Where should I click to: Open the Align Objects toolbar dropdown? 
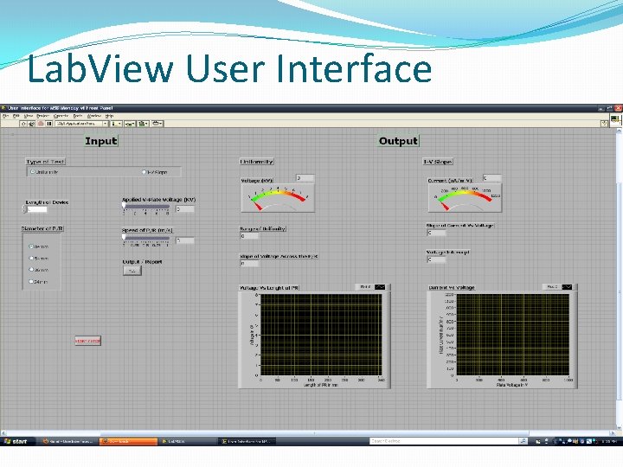click(116, 124)
